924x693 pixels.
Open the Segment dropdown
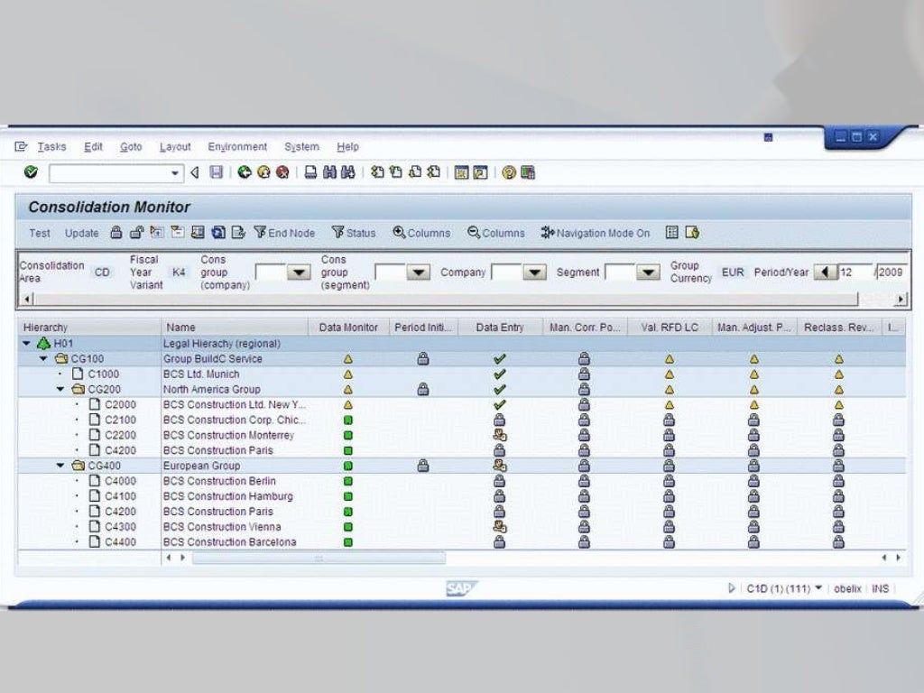[648, 273]
